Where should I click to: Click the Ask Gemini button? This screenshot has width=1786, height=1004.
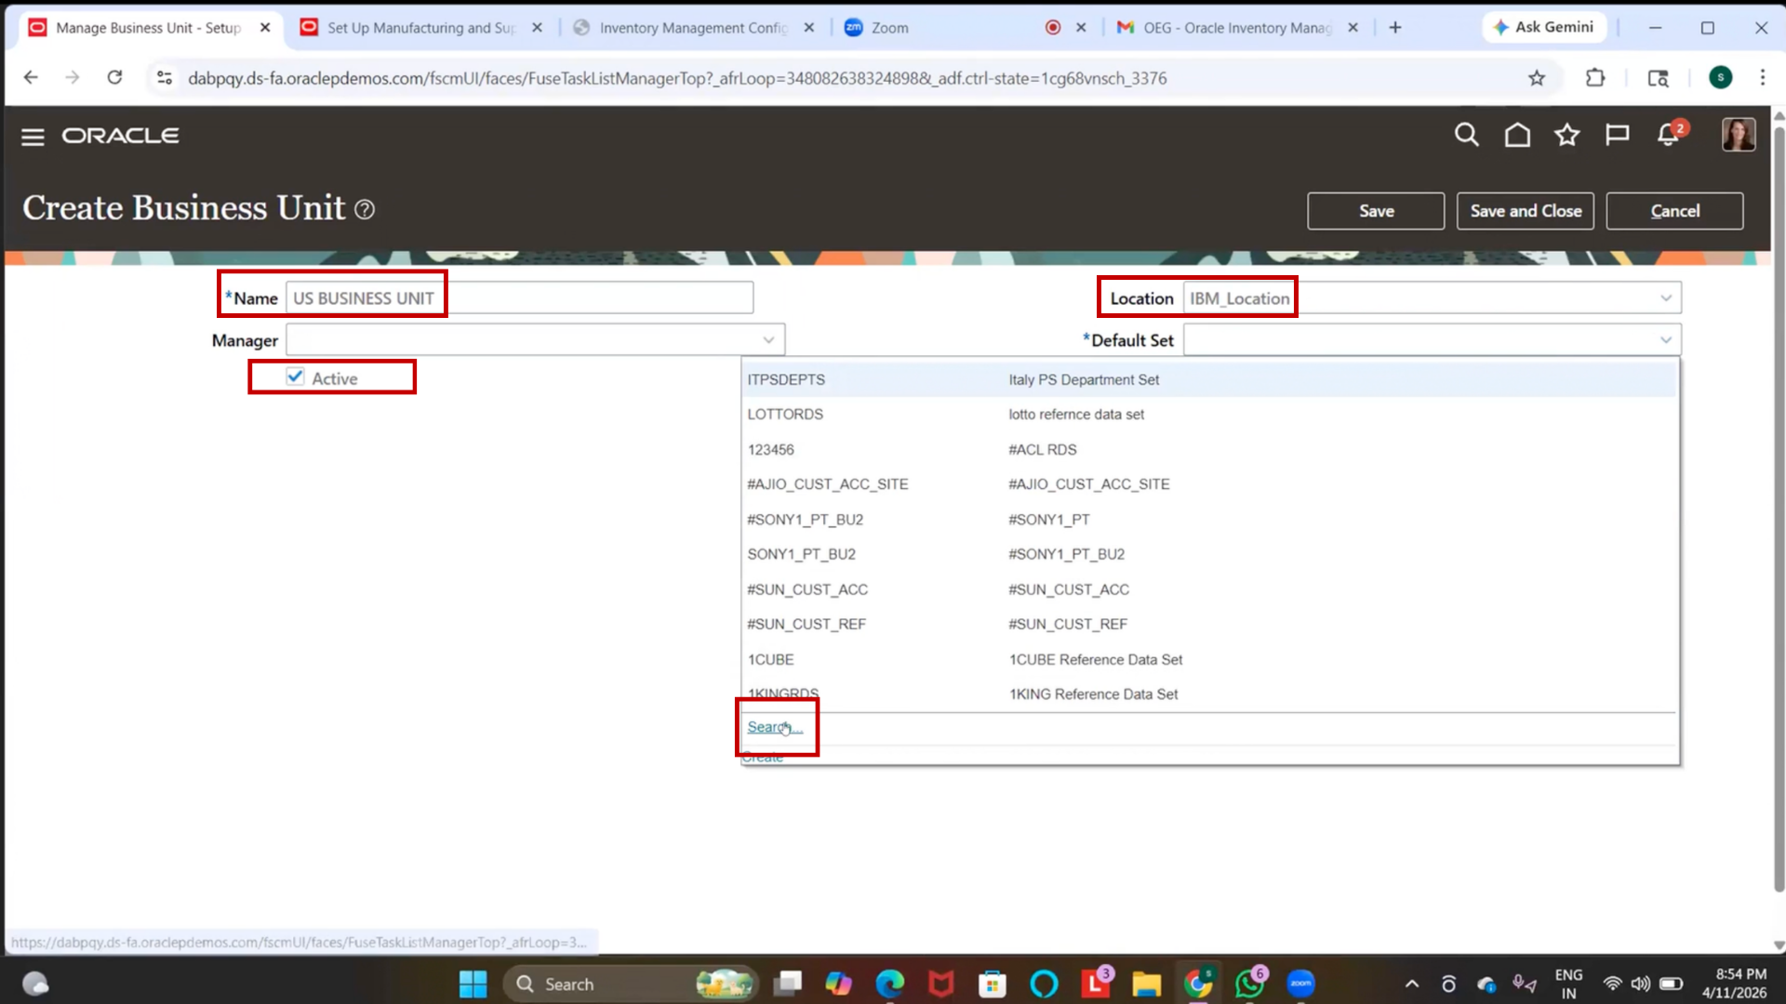[x=1543, y=27]
